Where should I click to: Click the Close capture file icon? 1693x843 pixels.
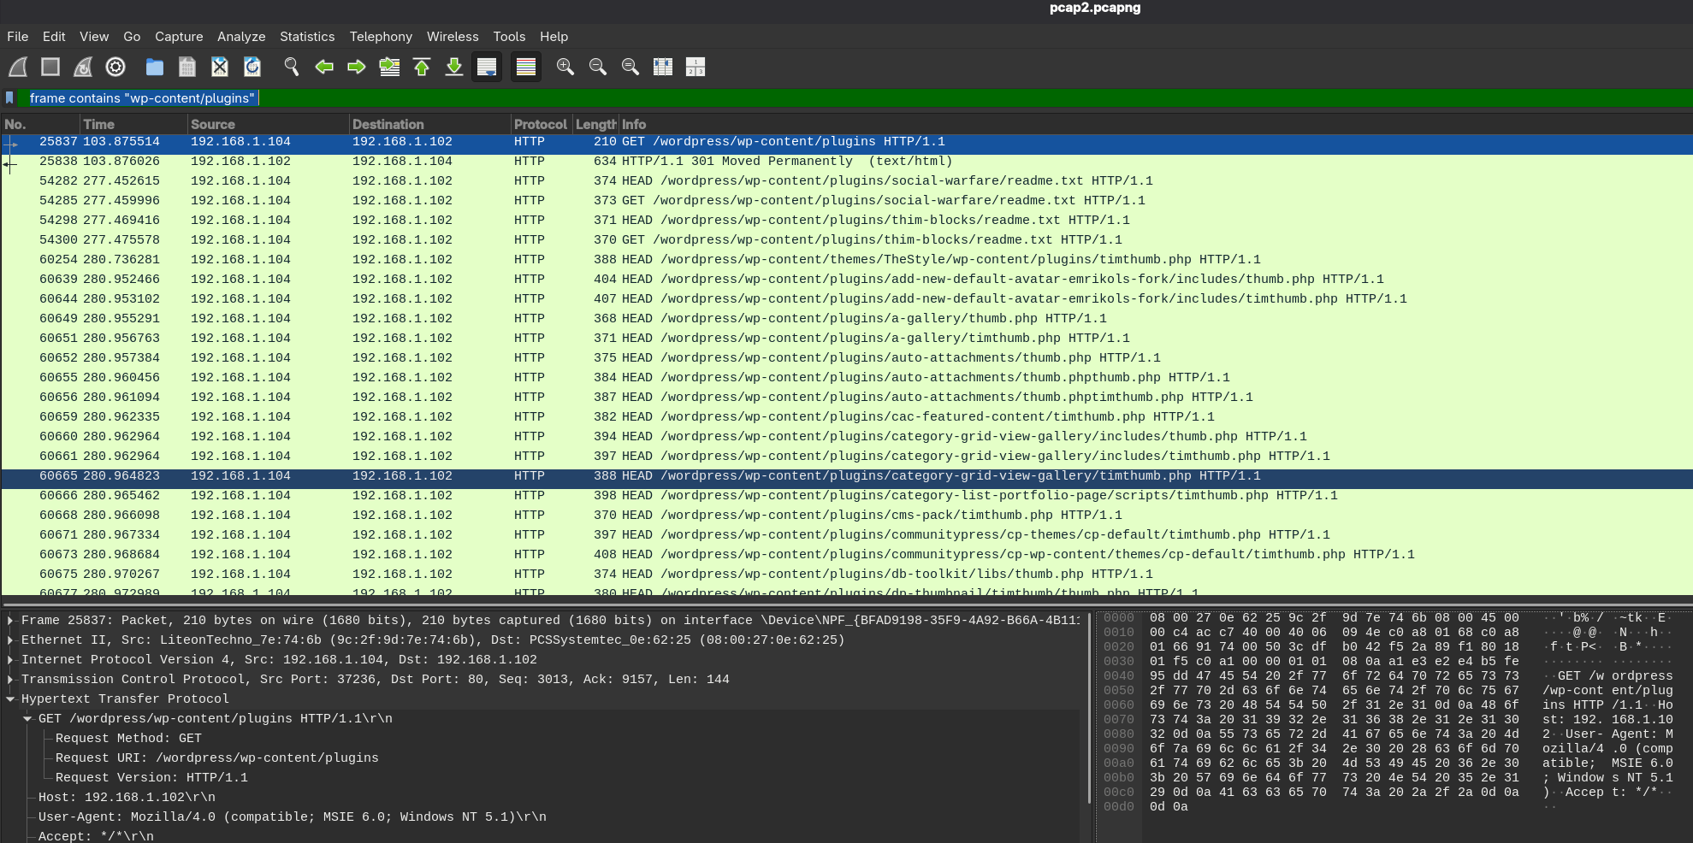[220, 67]
